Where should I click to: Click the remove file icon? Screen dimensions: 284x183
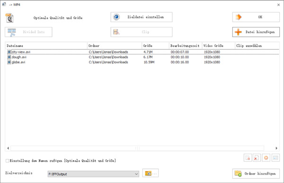[x=248, y=158]
